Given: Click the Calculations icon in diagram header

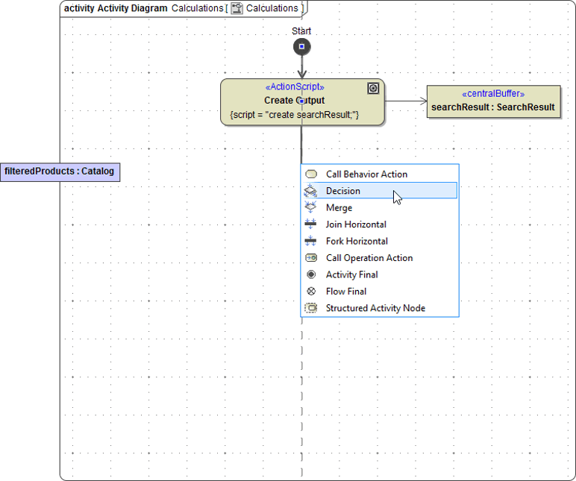Looking at the screenshot, I should pyautogui.click(x=237, y=9).
